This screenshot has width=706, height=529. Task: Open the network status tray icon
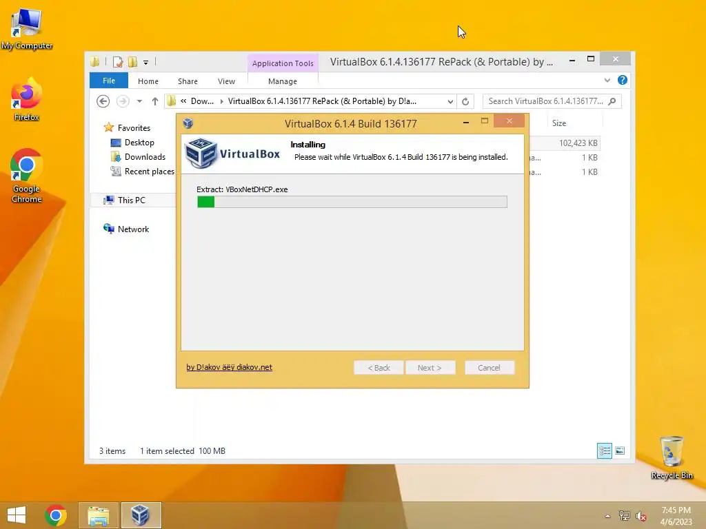coord(624,516)
